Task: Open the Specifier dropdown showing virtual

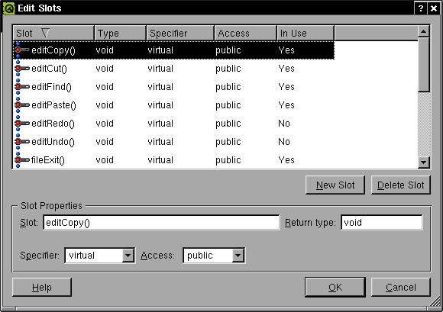Action: [100, 256]
